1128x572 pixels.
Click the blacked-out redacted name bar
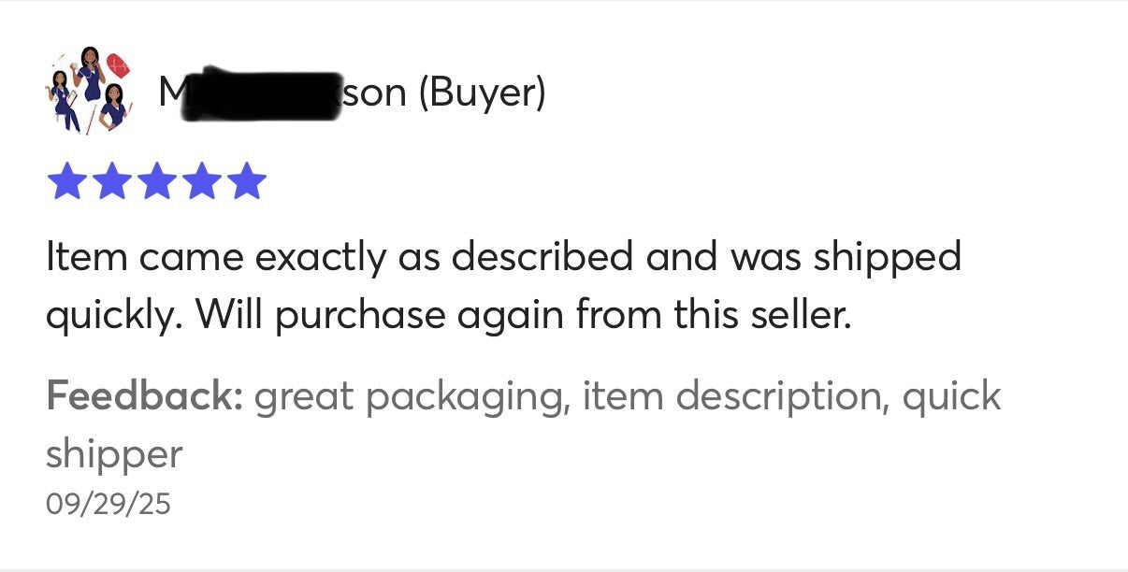click(260, 94)
